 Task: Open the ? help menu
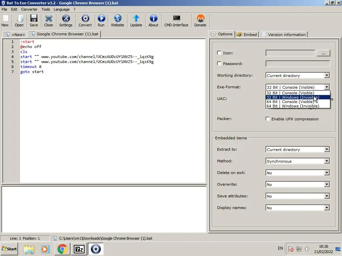coord(74,9)
